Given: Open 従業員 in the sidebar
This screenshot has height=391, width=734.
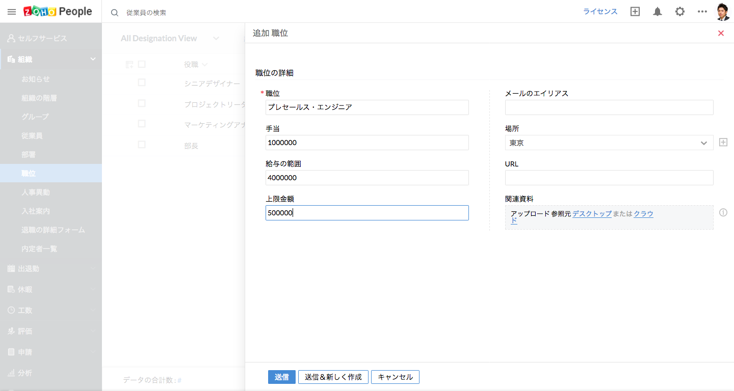Looking at the screenshot, I should pos(32,136).
